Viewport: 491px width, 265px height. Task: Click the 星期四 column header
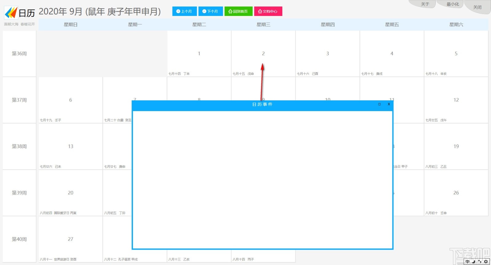click(328, 24)
